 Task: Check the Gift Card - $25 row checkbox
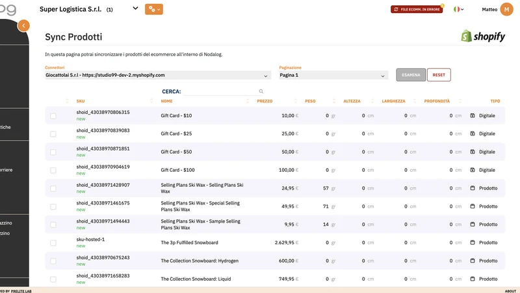pos(53,134)
